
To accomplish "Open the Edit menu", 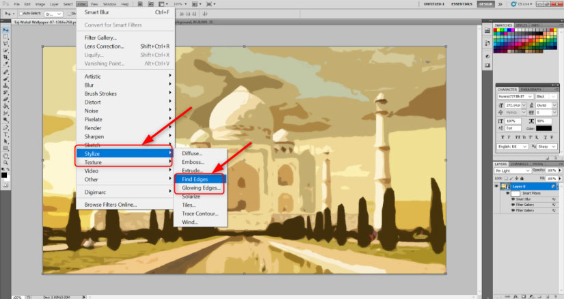I will [x=27, y=4].
